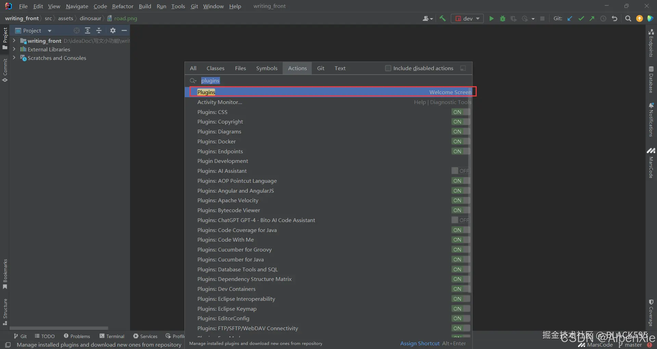Viewport: 657px width, 349px height.
Task: Click the Build project hammer icon
Action: [442, 18]
